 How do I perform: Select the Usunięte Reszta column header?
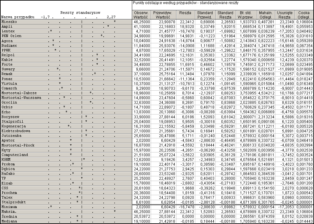click(x=285, y=15)
